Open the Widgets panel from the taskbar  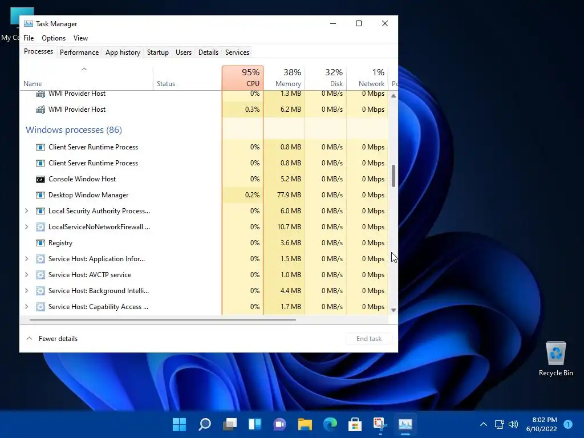255,424
